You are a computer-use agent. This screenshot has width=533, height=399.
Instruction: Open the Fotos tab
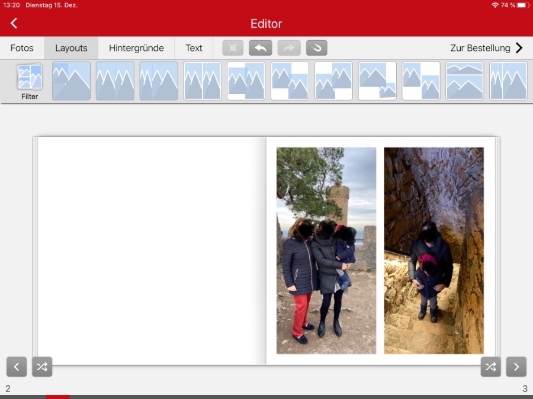[x=22, y=48]
